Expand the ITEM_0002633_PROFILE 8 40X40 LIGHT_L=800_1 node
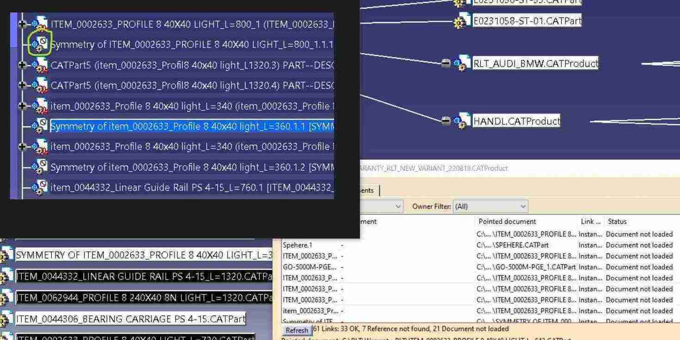This screenshot has height=340, width=680. (x=22, y=24)
